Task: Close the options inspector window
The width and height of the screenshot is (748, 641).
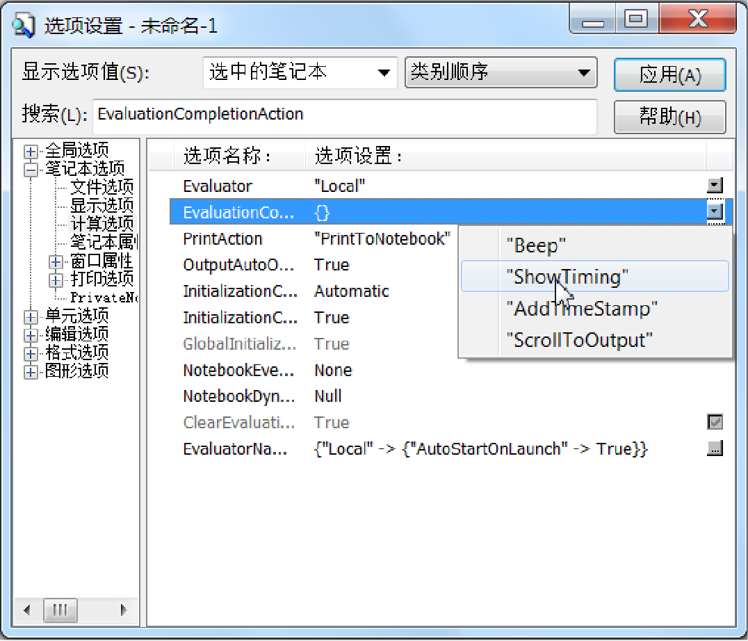Action: pyautogui.click(x=698, y=19)
